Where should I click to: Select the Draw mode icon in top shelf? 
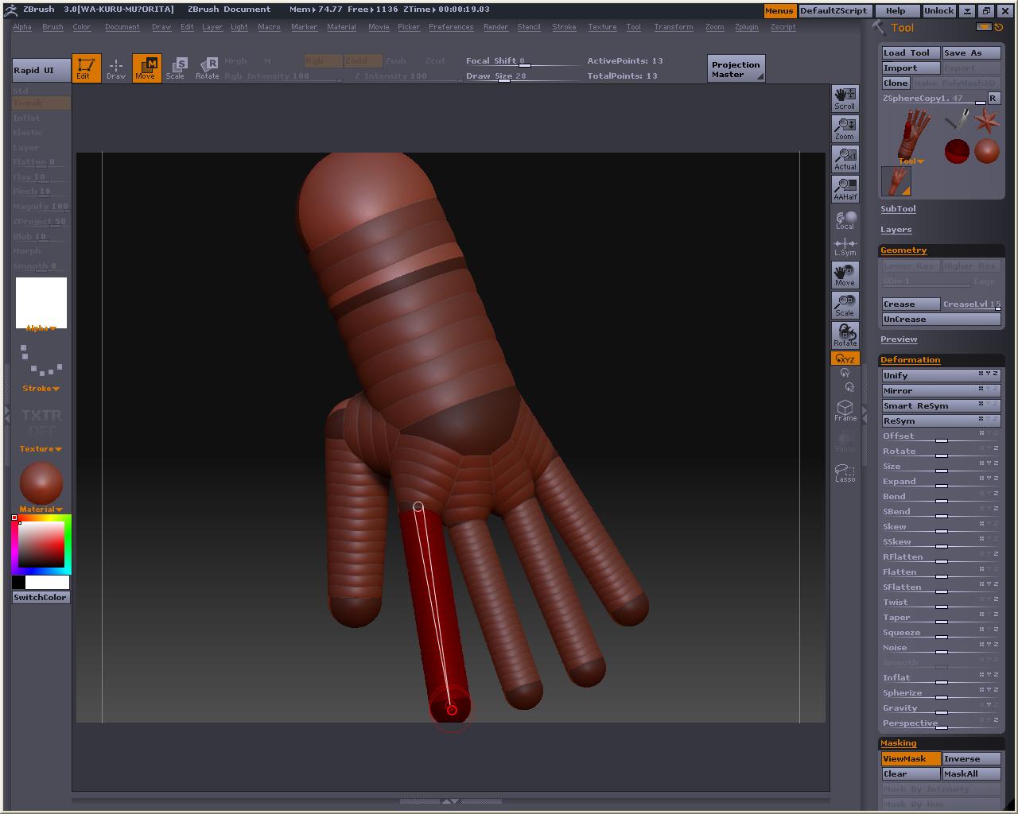pos(116,68)
